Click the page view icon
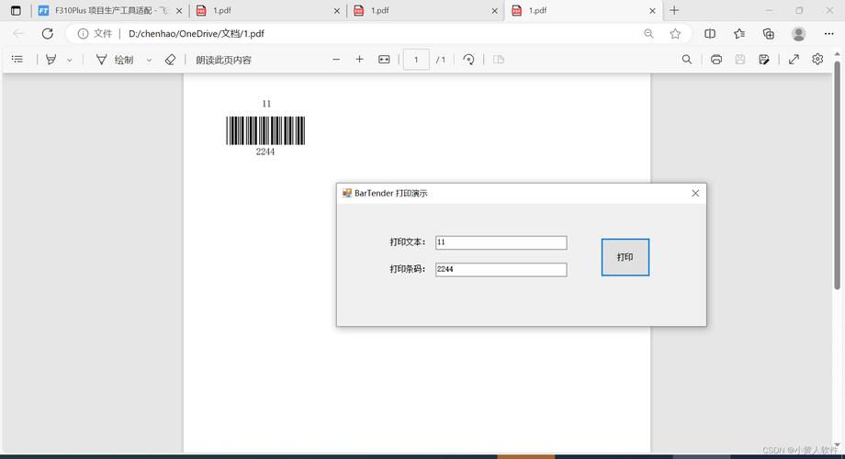This screenshot has width=845, height=459. coord(499,60)
